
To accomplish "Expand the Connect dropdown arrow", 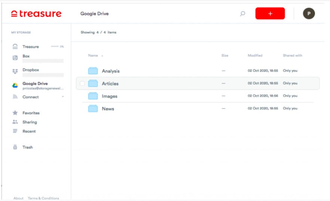I will [63, 97].
